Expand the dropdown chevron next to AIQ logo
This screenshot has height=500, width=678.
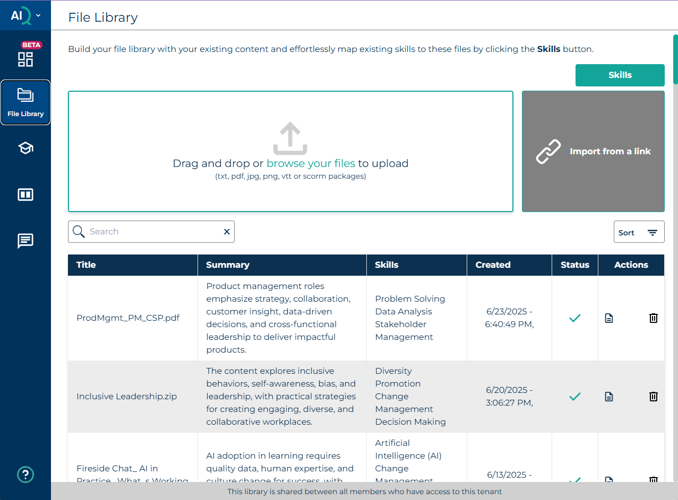pyautogui.click(x=38, y=15)
